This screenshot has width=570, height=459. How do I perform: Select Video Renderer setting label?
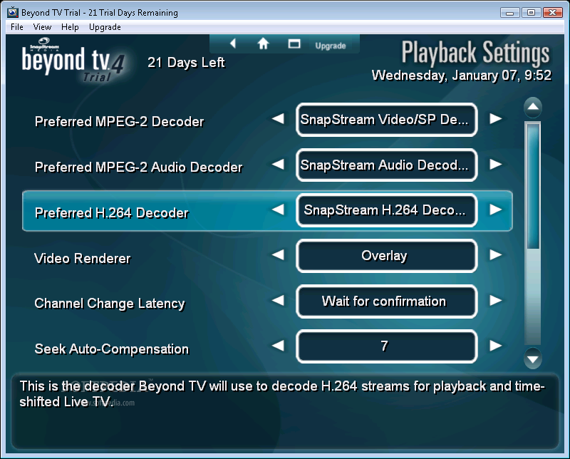tap(82, 259)
